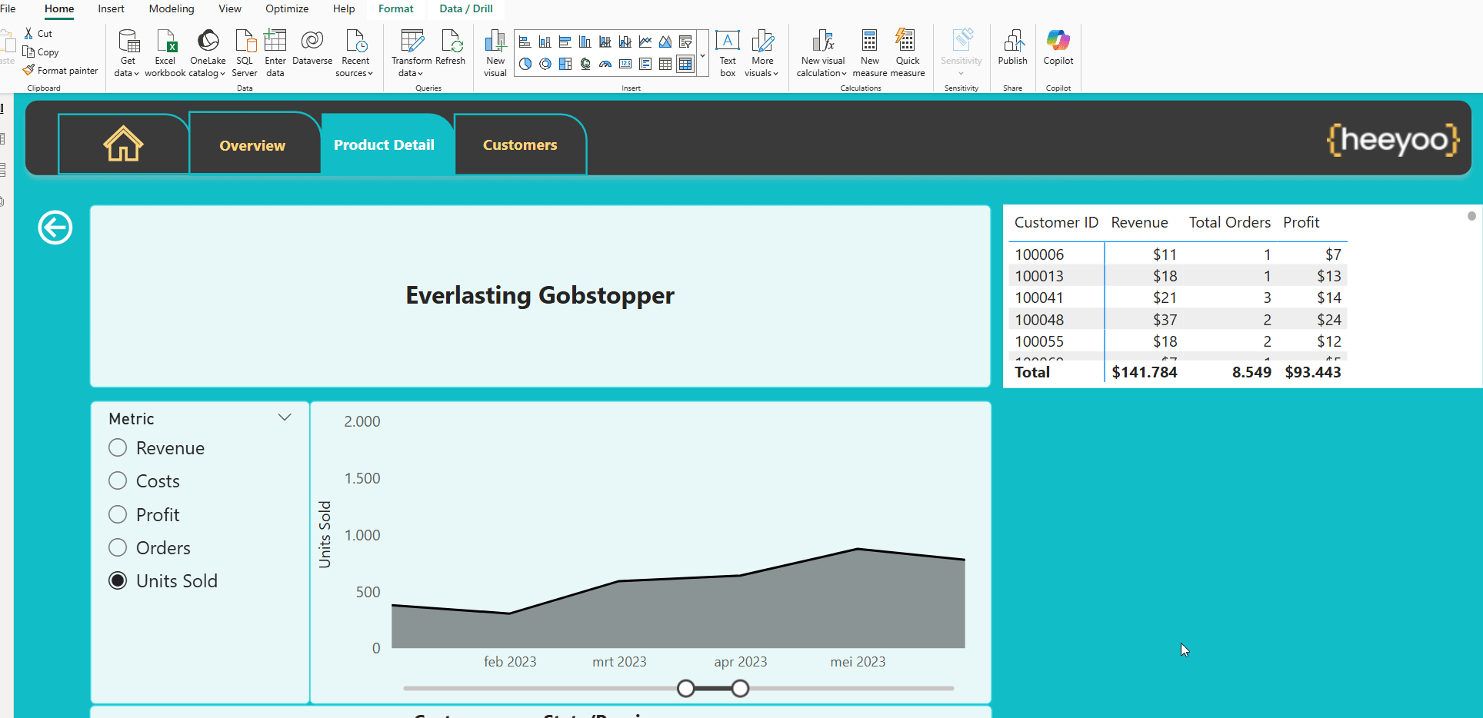Open the Data / Drill ribbon tab
1483x718 pixels.
pyautogui.click(x=466, y=8)
